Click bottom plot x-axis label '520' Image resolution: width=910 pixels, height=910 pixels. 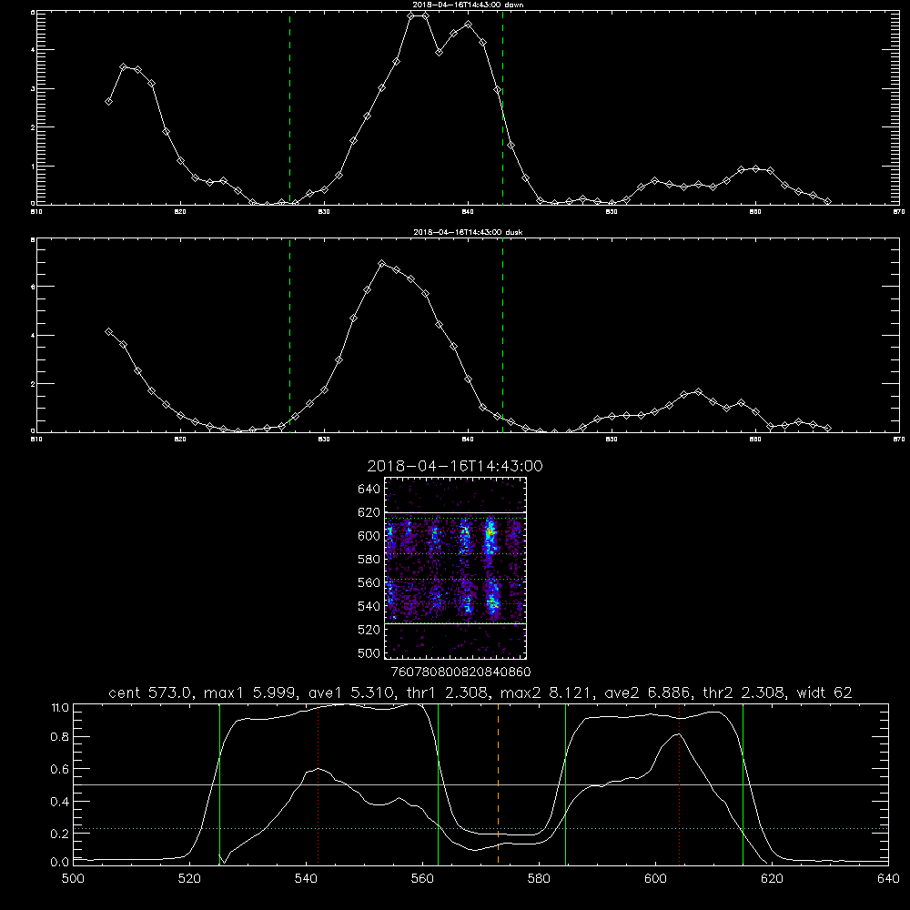[x=190, y=879]
